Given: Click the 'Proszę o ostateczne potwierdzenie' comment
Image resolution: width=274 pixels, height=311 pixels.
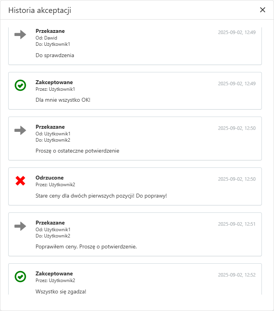Looking at the screenshot, I should (x=77, y=151).
